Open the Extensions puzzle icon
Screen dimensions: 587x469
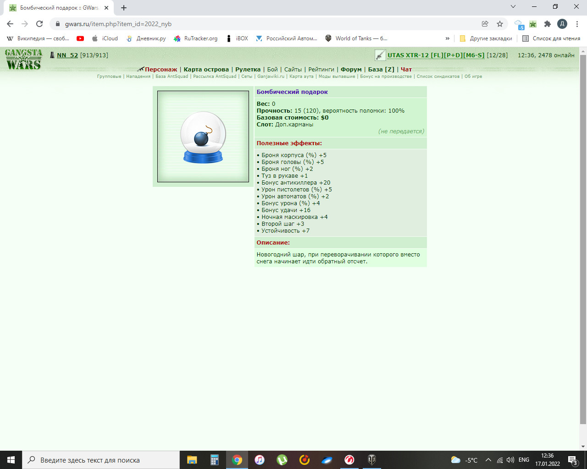(547, 24)
